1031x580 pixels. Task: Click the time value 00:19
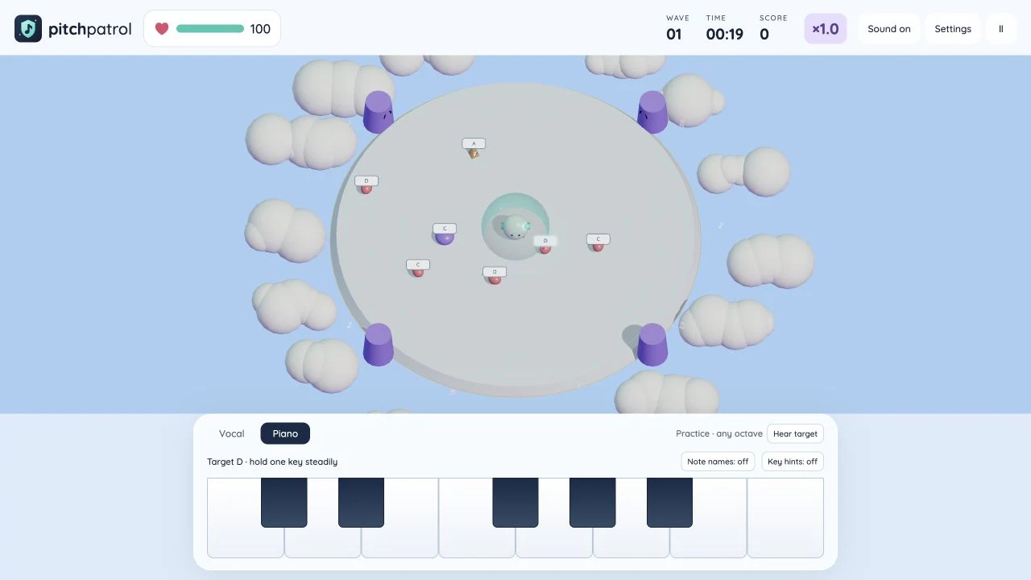[725, 34]
